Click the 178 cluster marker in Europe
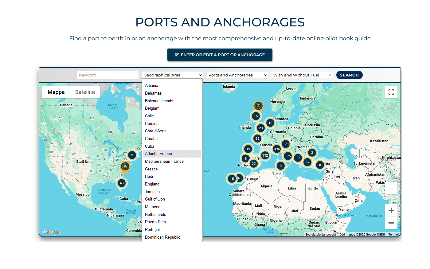 point(286,144)
